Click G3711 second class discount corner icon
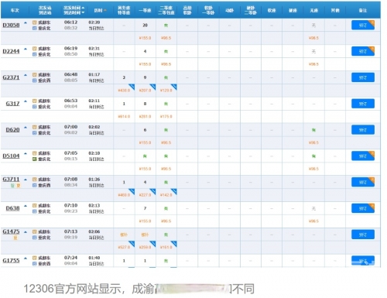387x298 pixels. tap(174, 191)
